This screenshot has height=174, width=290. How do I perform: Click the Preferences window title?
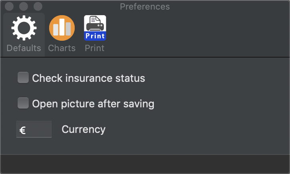click(145, 7)
